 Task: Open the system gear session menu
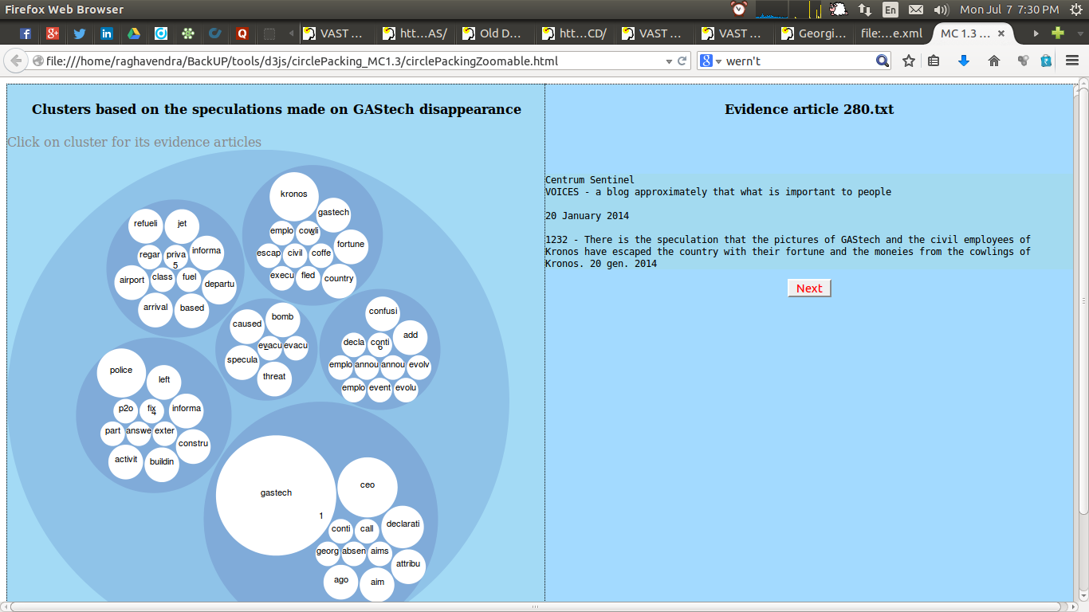[x=1075, y=10]
